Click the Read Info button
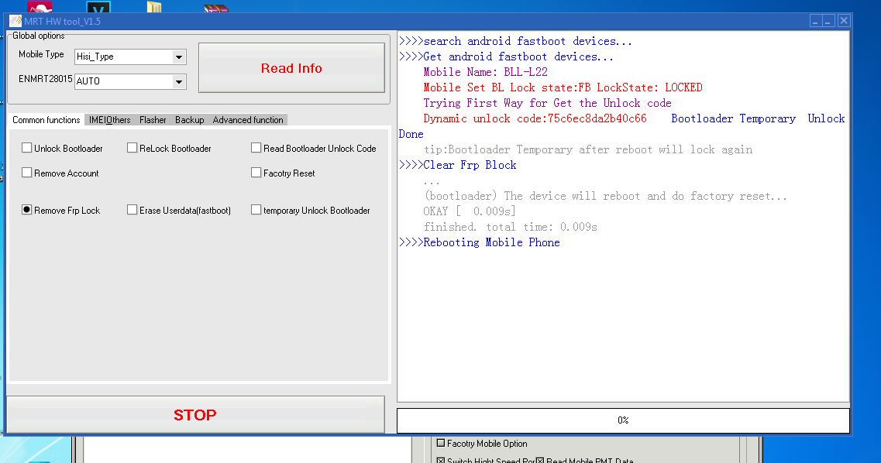The height and width of the screenshot is (463, 881). (291, 68)
